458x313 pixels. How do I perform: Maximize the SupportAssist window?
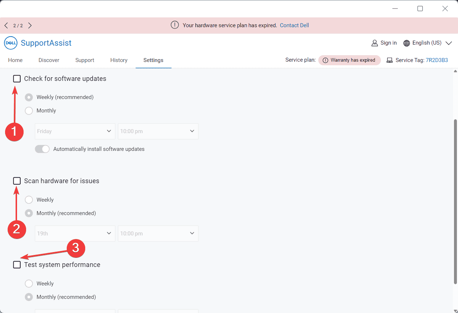[x=420, y=8]
